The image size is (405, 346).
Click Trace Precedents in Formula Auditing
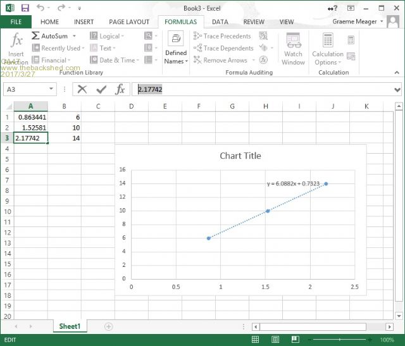click(x=221, y=36)
